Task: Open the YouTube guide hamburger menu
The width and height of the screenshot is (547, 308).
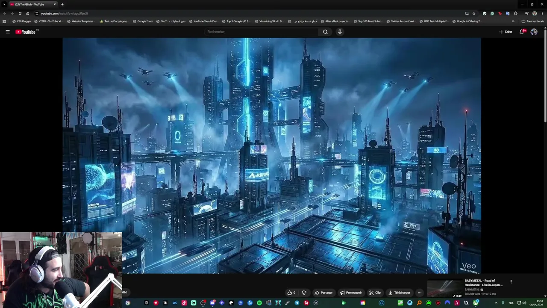Action: click(7, 32)
